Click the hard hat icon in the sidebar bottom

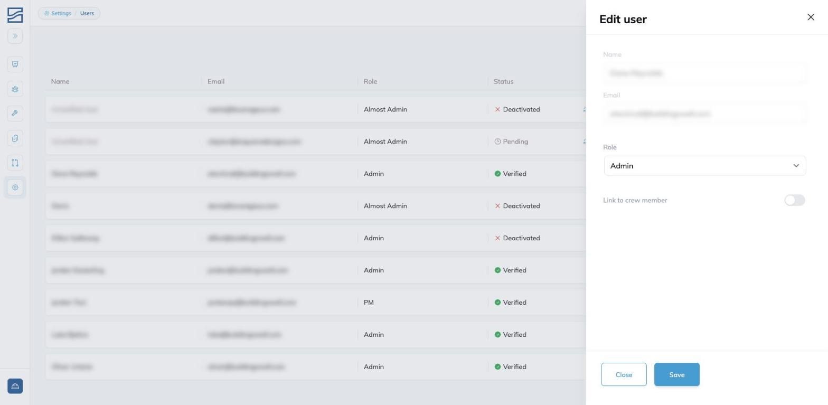[15, 386]
